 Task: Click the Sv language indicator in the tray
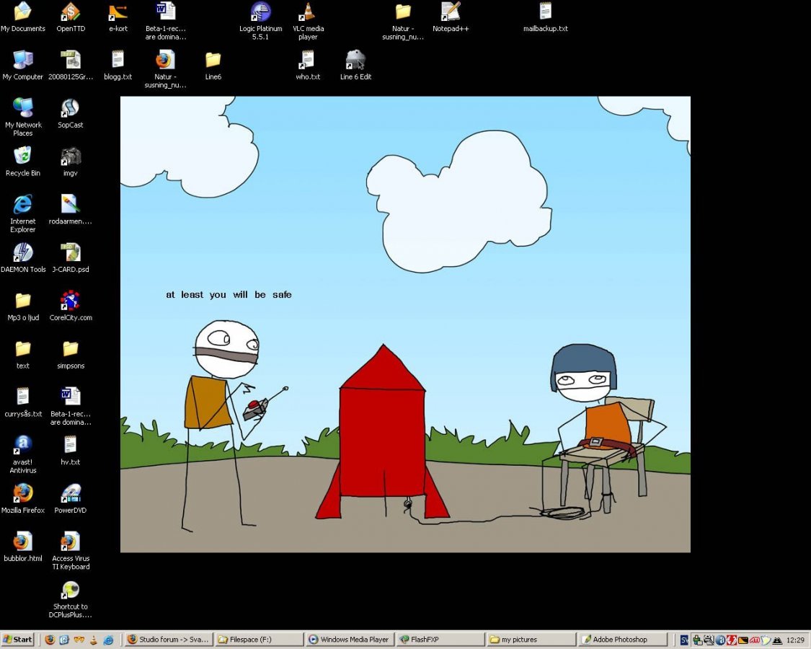click(x=683, y=640)
